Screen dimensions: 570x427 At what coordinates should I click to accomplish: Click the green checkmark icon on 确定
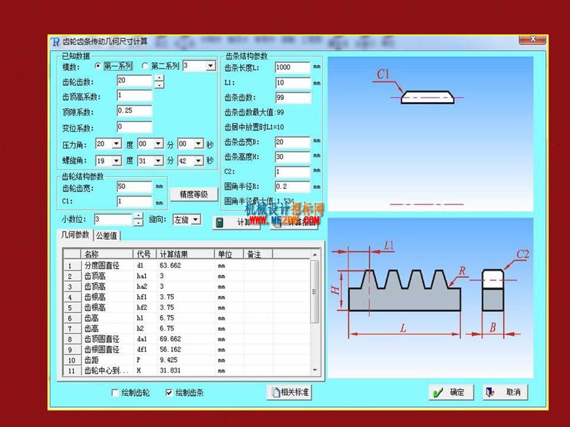pos(438,393)
